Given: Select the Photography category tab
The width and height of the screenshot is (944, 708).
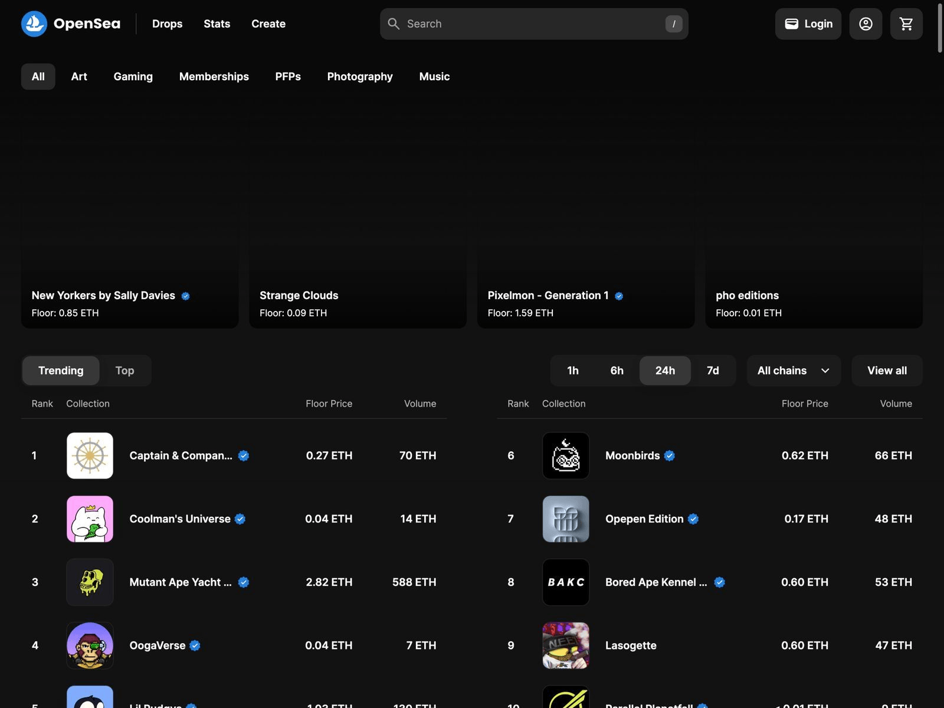Looking at the screenshot, I should [x=360, y=77].
